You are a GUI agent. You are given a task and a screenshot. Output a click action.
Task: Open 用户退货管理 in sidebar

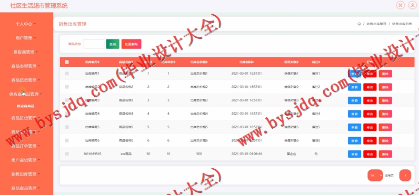coord(26,160)
